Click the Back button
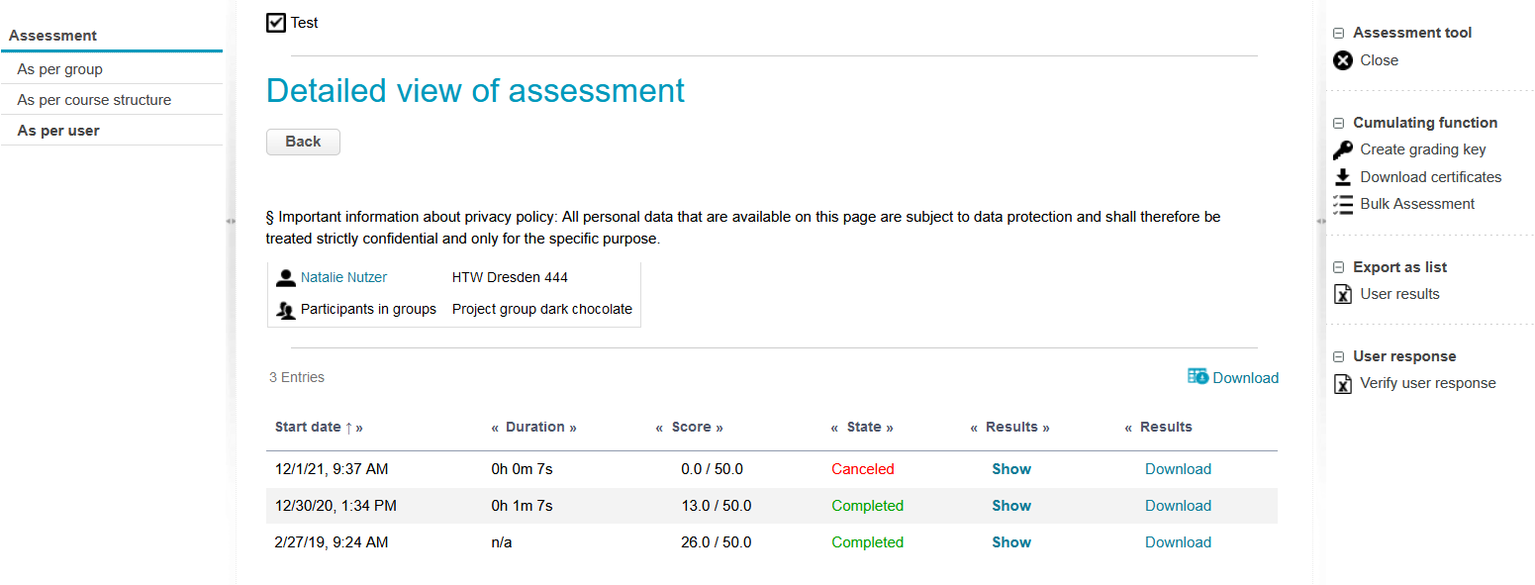The width and height of the screenshot is (1535, 585). click(x=303, y=142)
